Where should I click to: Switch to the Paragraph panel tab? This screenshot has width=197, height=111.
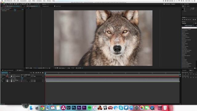point(184,70)
